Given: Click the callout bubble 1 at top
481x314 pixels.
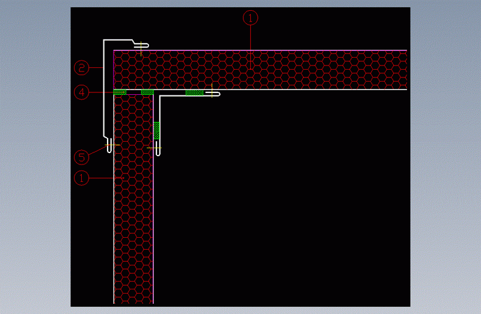Looking at the screenshot, I should [x=250, y=18].
